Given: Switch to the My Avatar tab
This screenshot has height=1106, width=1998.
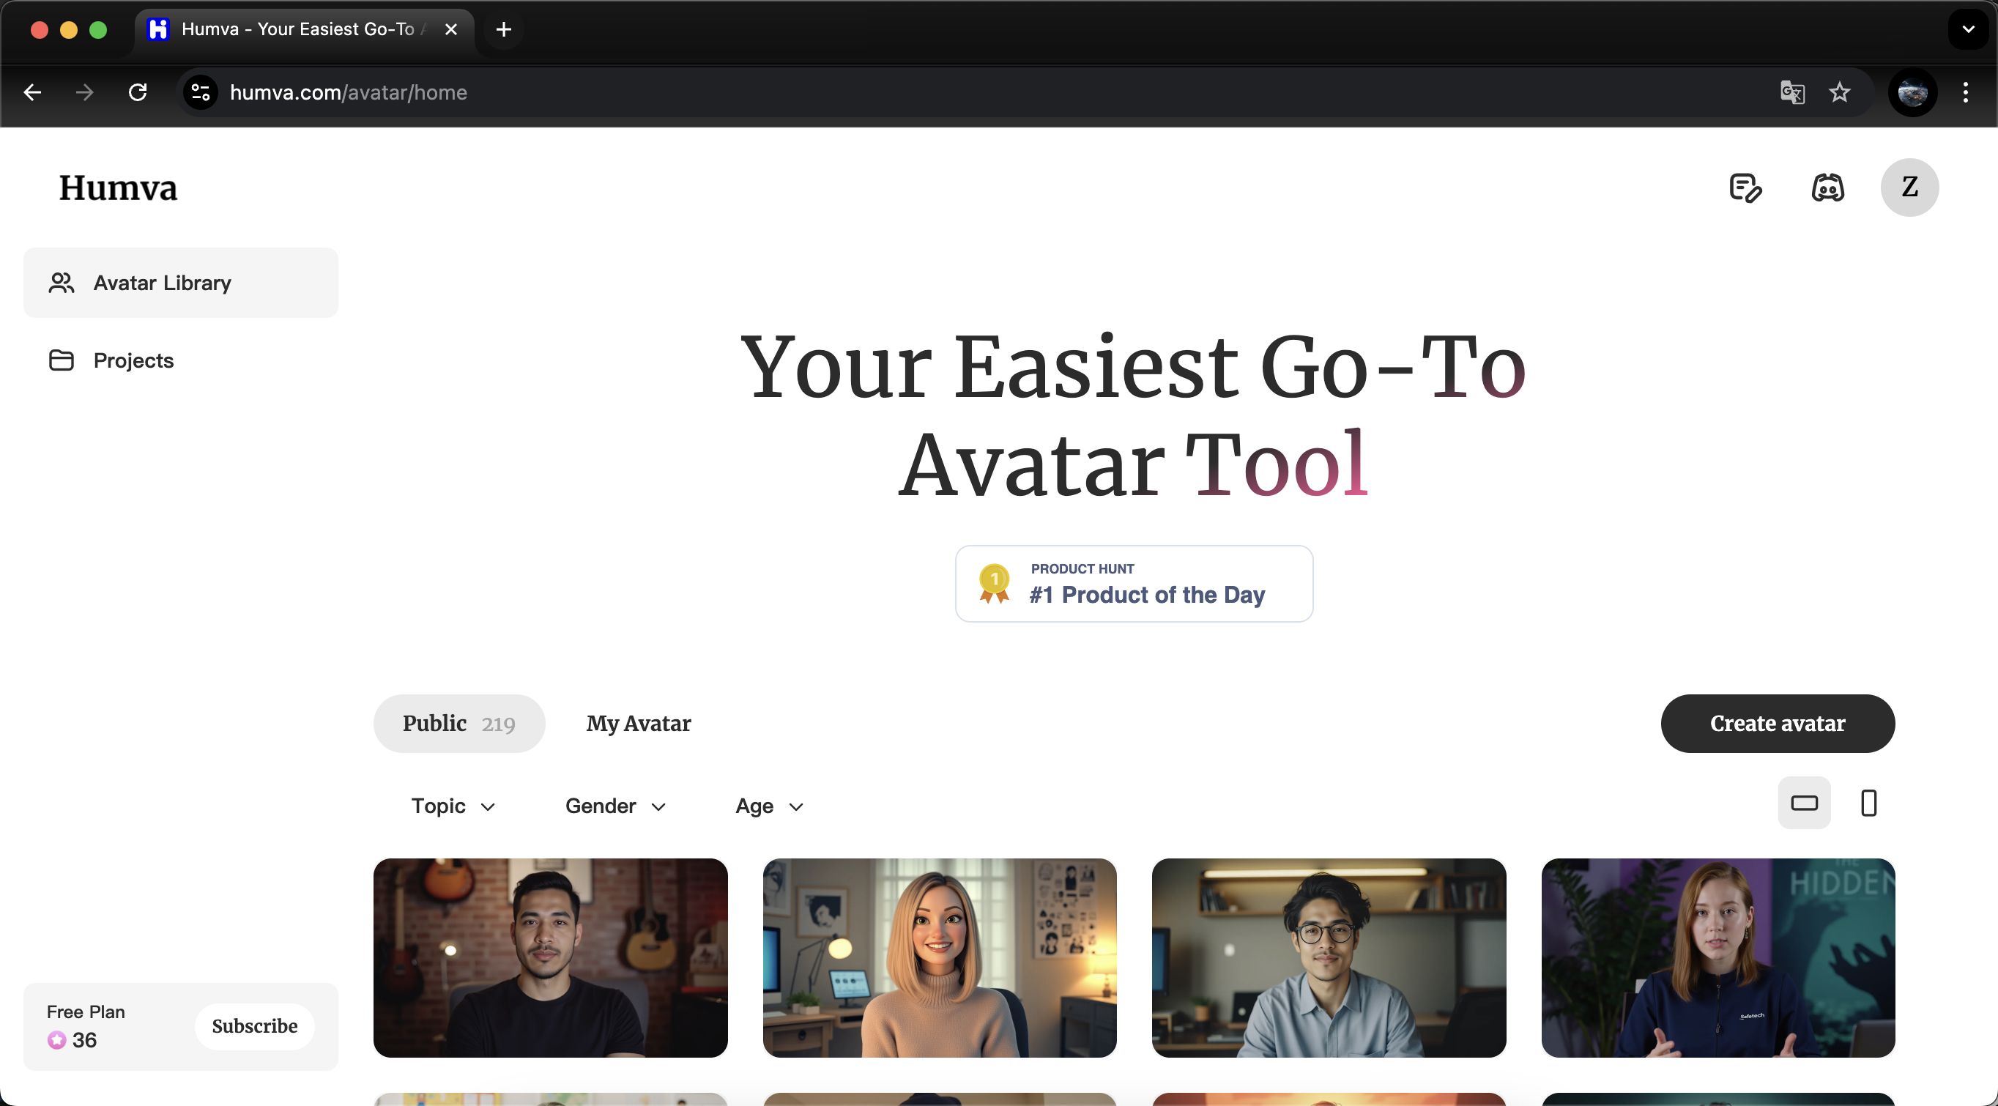Looking at the screenshot, I should [639, 723].
